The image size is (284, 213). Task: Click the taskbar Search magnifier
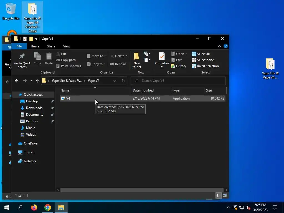[20, 207]
